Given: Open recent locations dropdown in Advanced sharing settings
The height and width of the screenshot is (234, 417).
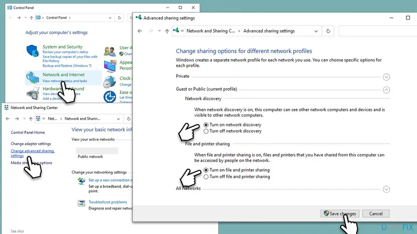Looking at the screenshot, I should (x=159, y=31).
